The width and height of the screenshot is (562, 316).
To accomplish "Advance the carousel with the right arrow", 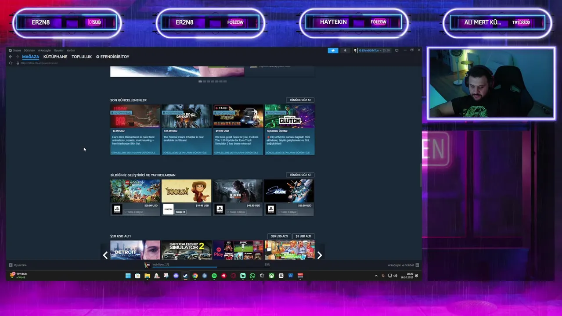I will [319, 255].
